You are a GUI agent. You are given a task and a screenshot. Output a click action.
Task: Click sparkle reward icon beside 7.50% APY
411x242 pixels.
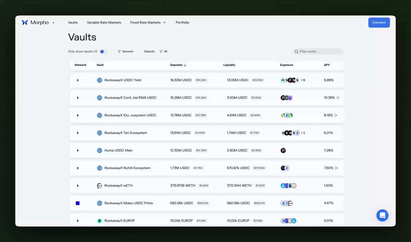[336, 168]
